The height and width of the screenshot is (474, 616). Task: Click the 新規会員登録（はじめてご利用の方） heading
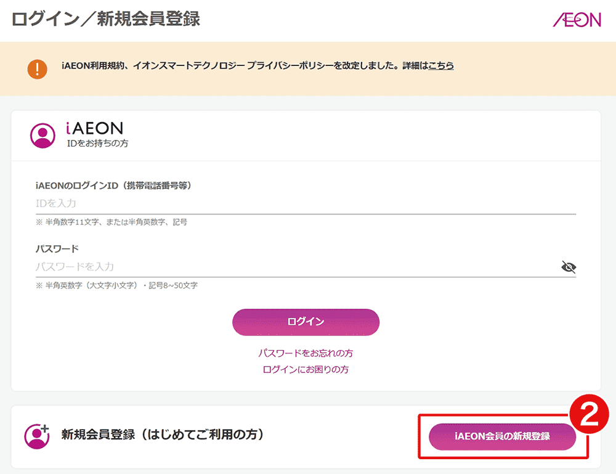163,435
